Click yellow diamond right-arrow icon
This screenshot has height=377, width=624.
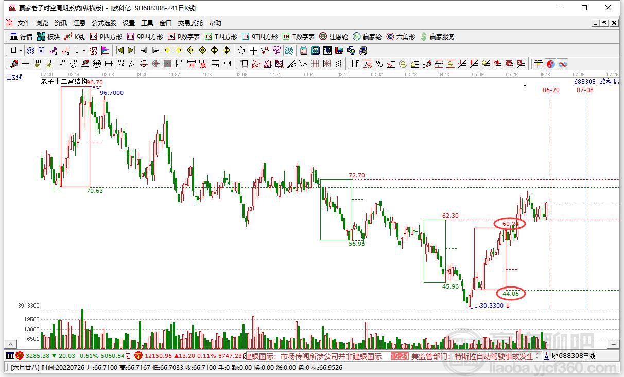[179, 50]
